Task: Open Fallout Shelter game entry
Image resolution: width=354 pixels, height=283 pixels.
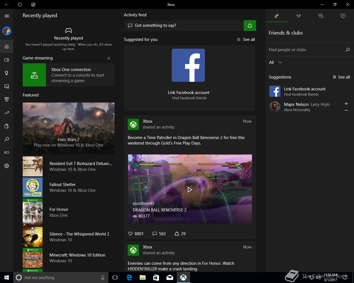Action: (x=69, y=187)
